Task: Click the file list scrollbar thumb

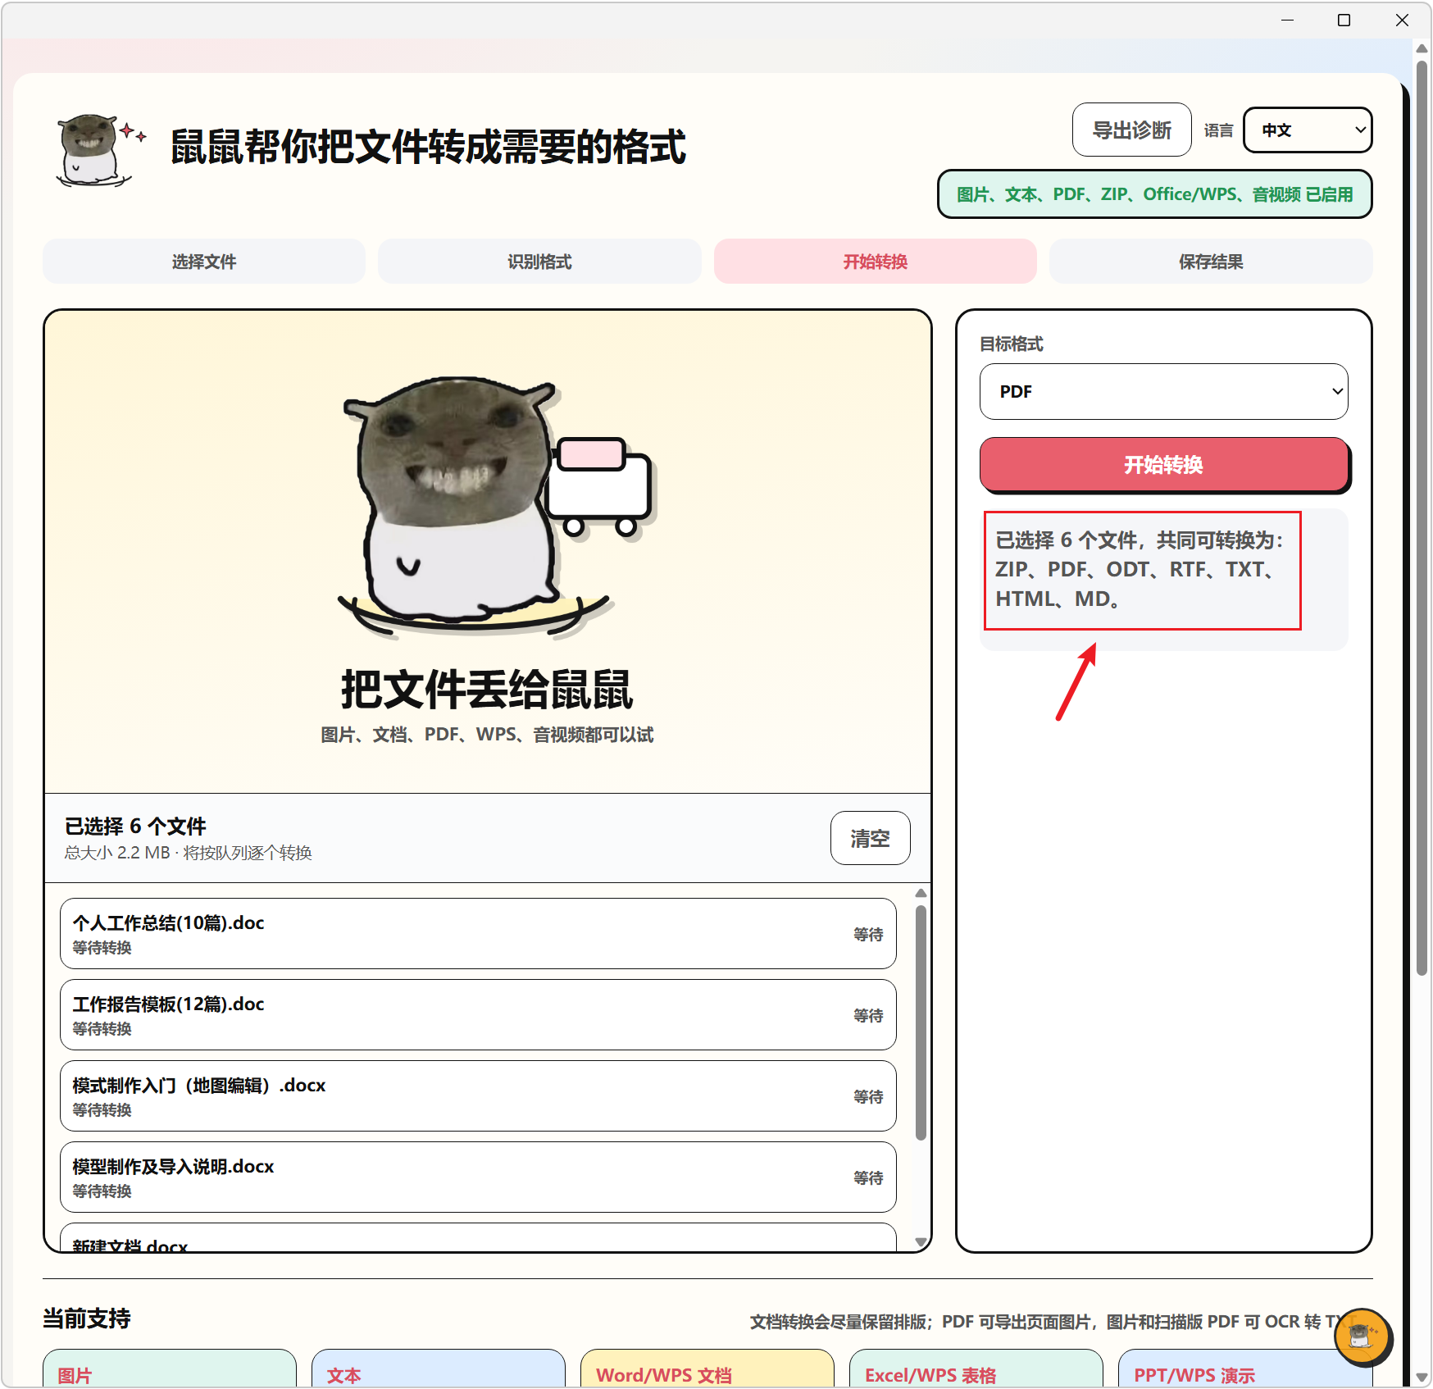Action: pyautogui.click(x=921, y=1022)
